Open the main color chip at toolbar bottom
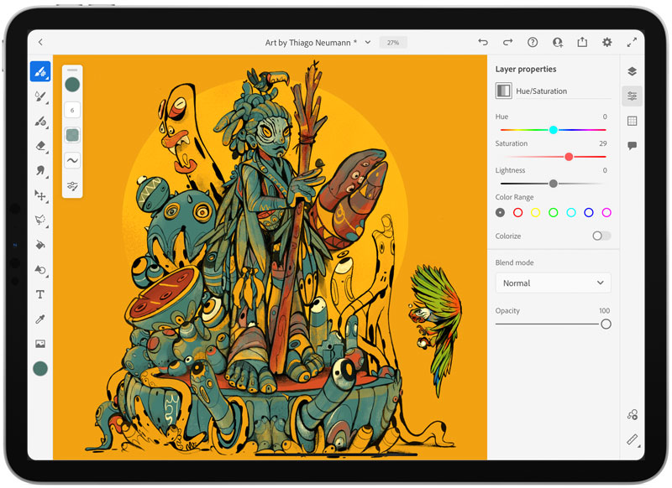Screen dimensions: 672x488 click(x=40, y=369)
